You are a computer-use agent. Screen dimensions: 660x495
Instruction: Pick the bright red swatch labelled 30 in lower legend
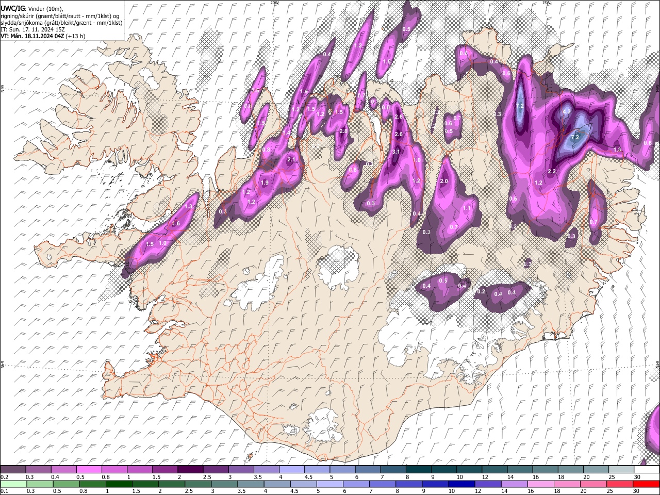tap(646, 484)
